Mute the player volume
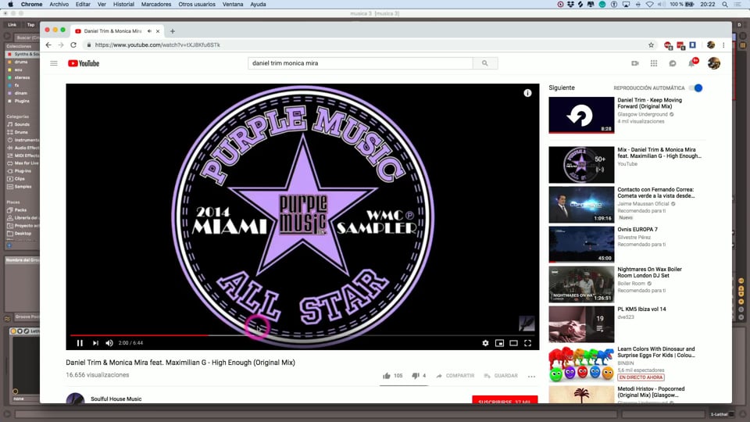This screenshot has height=422, width=750. click(109, 343)
